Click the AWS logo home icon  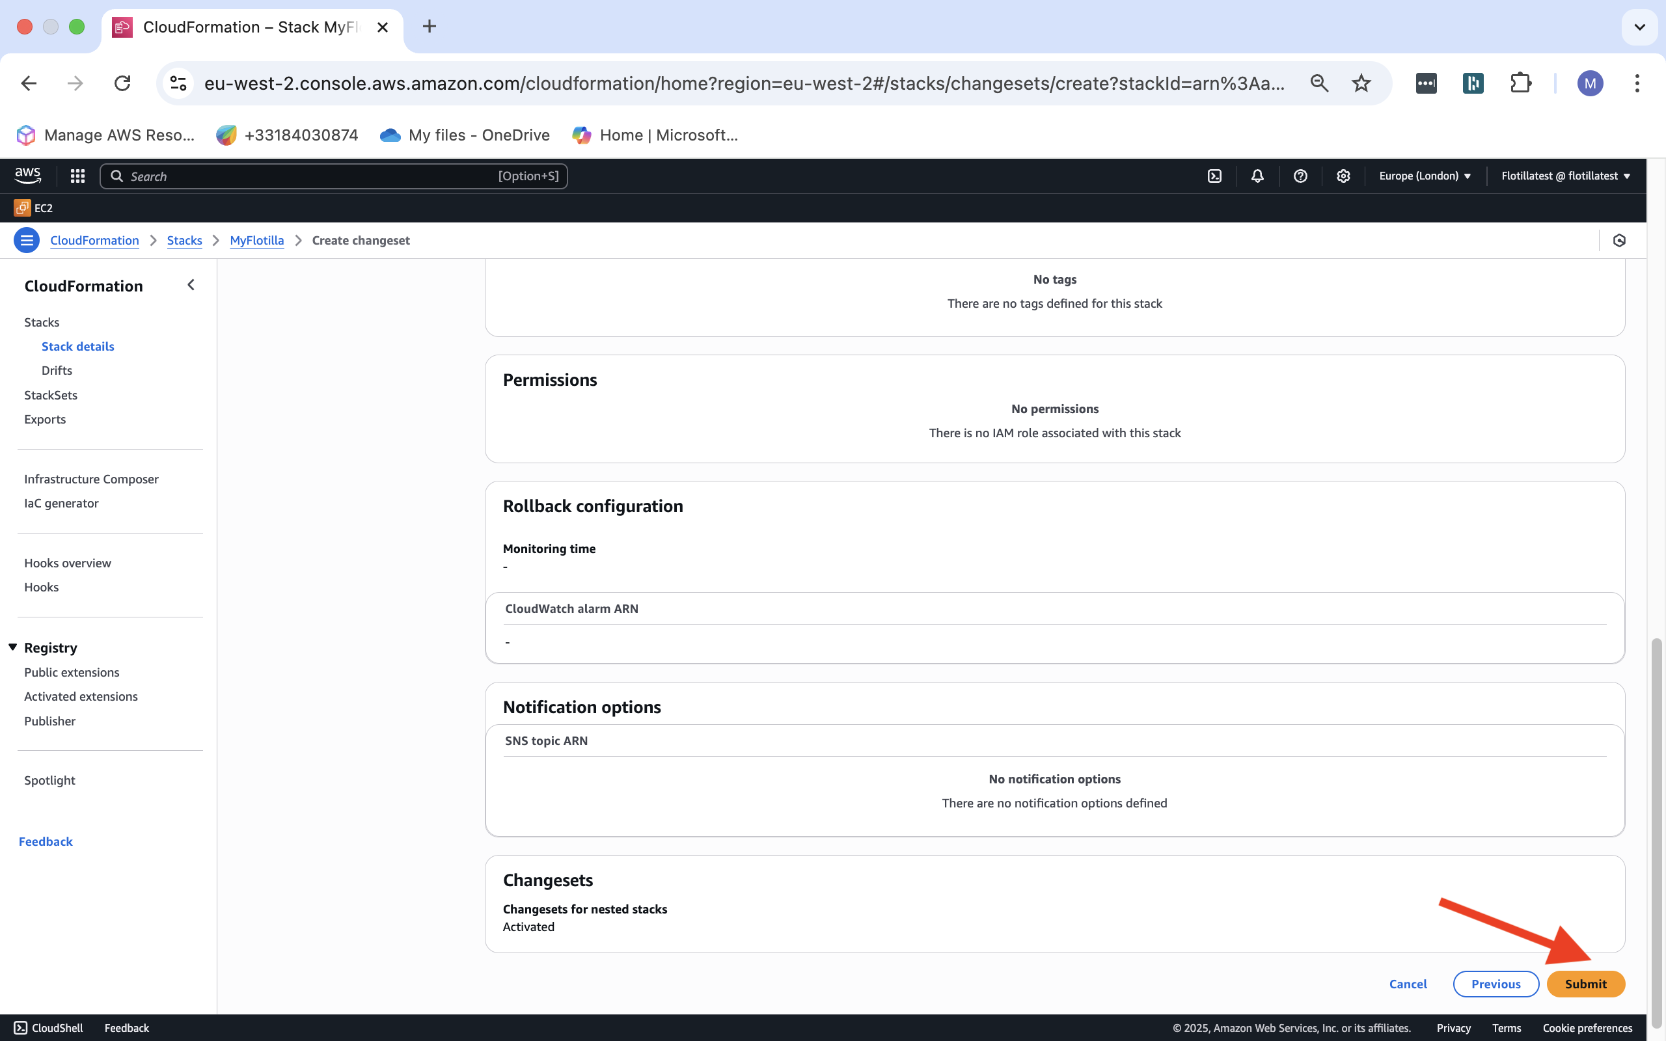tap(27, 176)
